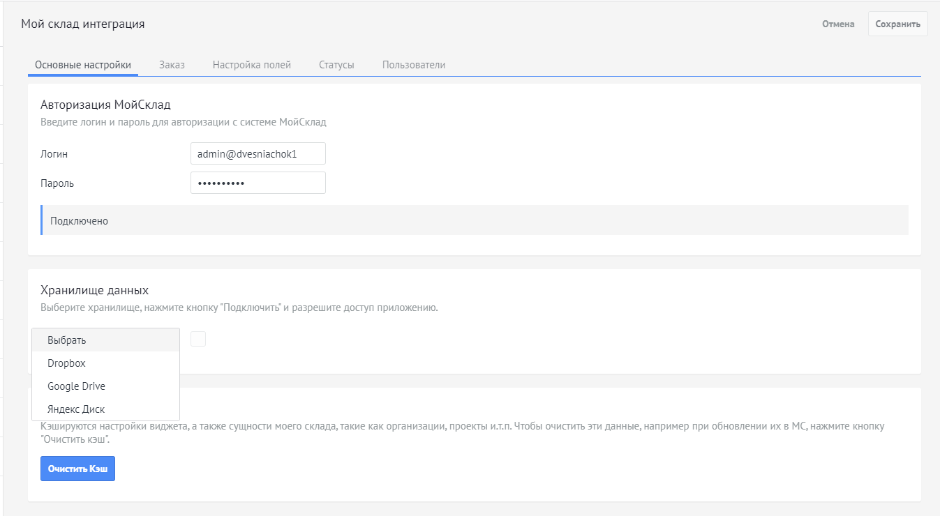The image size is (940, 516).
Task: Select the Выбрать placeholder option
Action: pos(67,340)
